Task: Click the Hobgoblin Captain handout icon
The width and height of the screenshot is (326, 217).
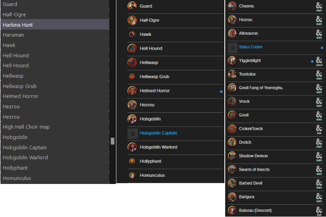Action: click(x=133, y=134)
